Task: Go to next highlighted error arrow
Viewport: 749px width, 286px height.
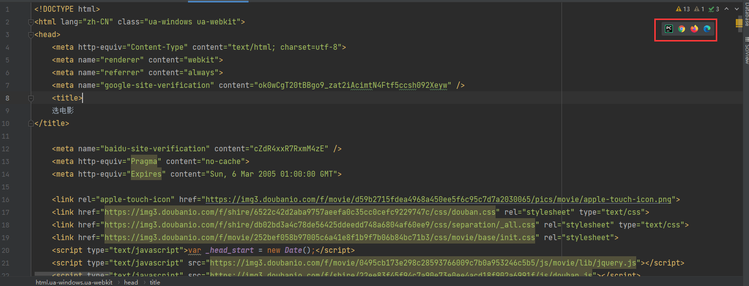Action: click(737, 9)
